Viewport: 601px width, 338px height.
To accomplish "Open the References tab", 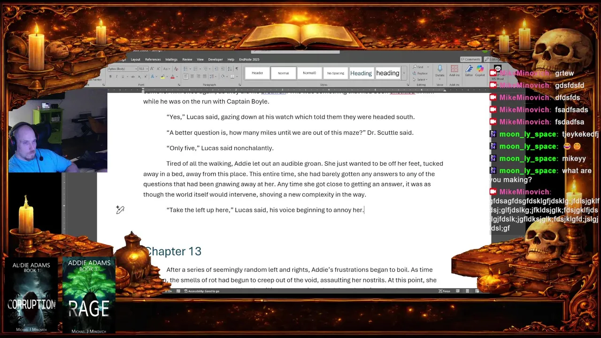I will pyautogui.click(x=153, y=60).
